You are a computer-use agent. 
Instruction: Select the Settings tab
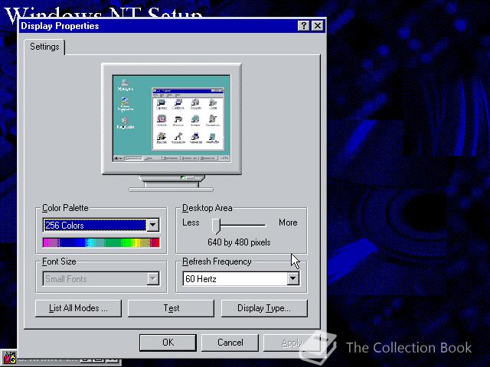(x=44, y=47)
